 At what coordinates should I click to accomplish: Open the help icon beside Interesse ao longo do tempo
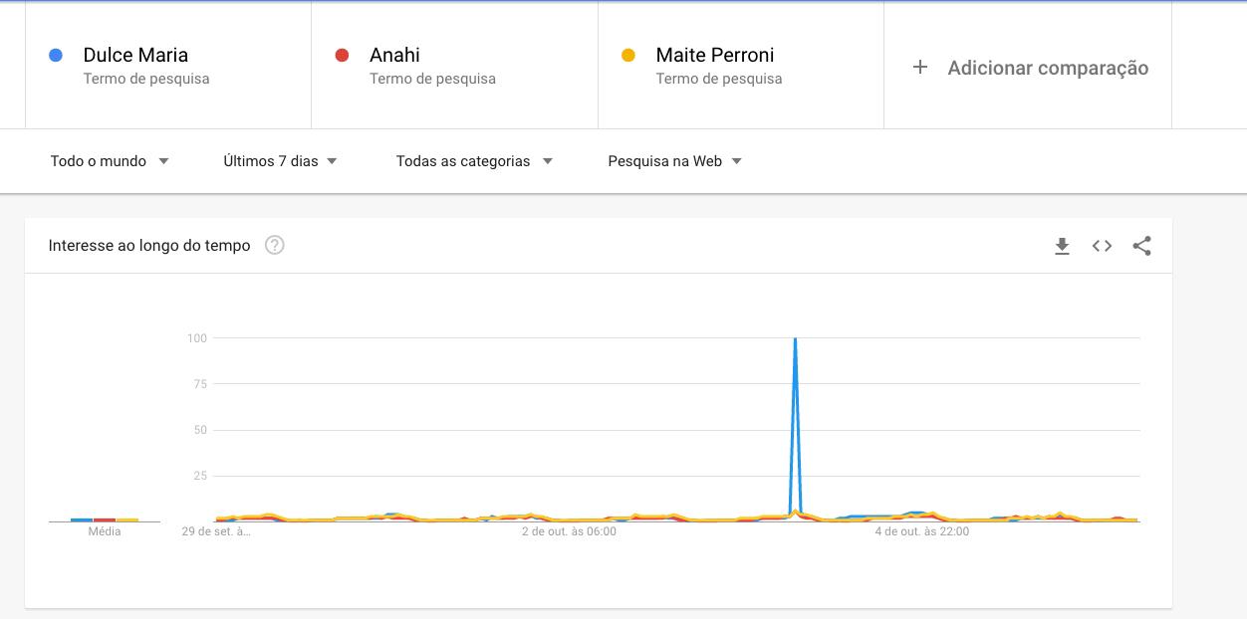[x=275, y=245]
